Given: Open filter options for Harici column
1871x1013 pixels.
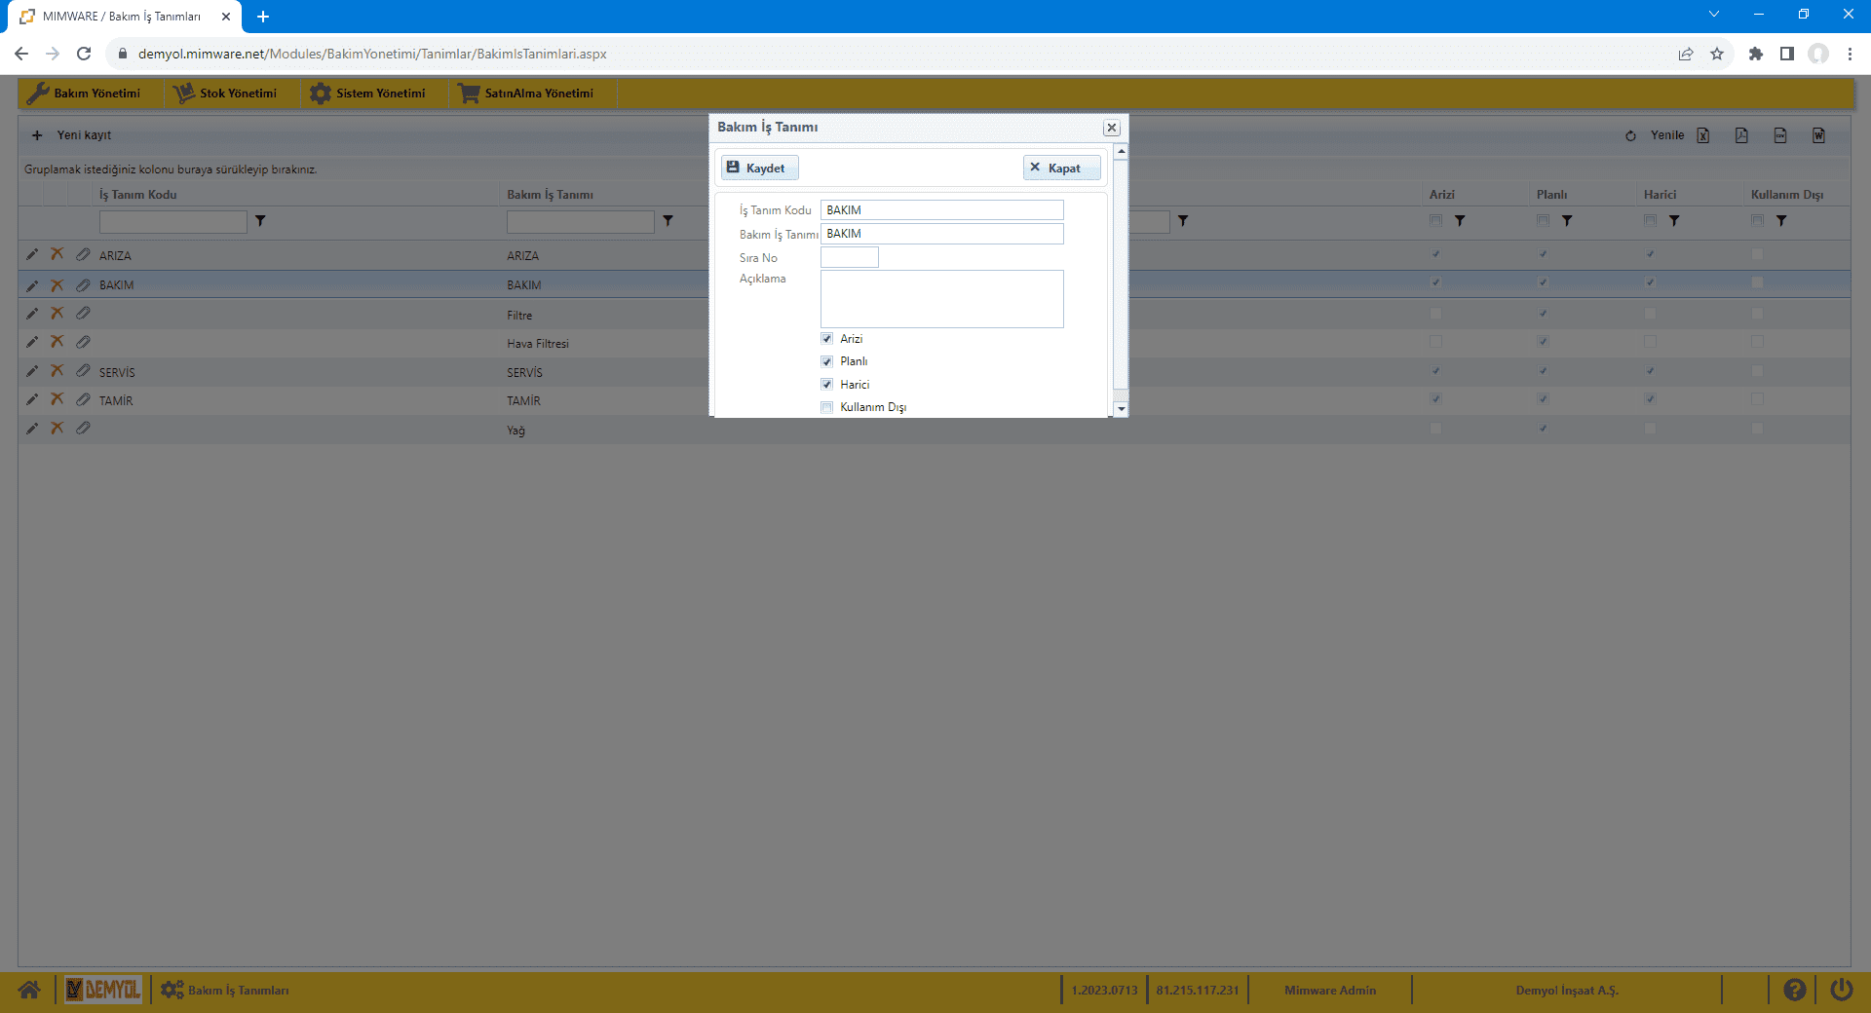Looking at the screenshot, I should (1674, 221).
